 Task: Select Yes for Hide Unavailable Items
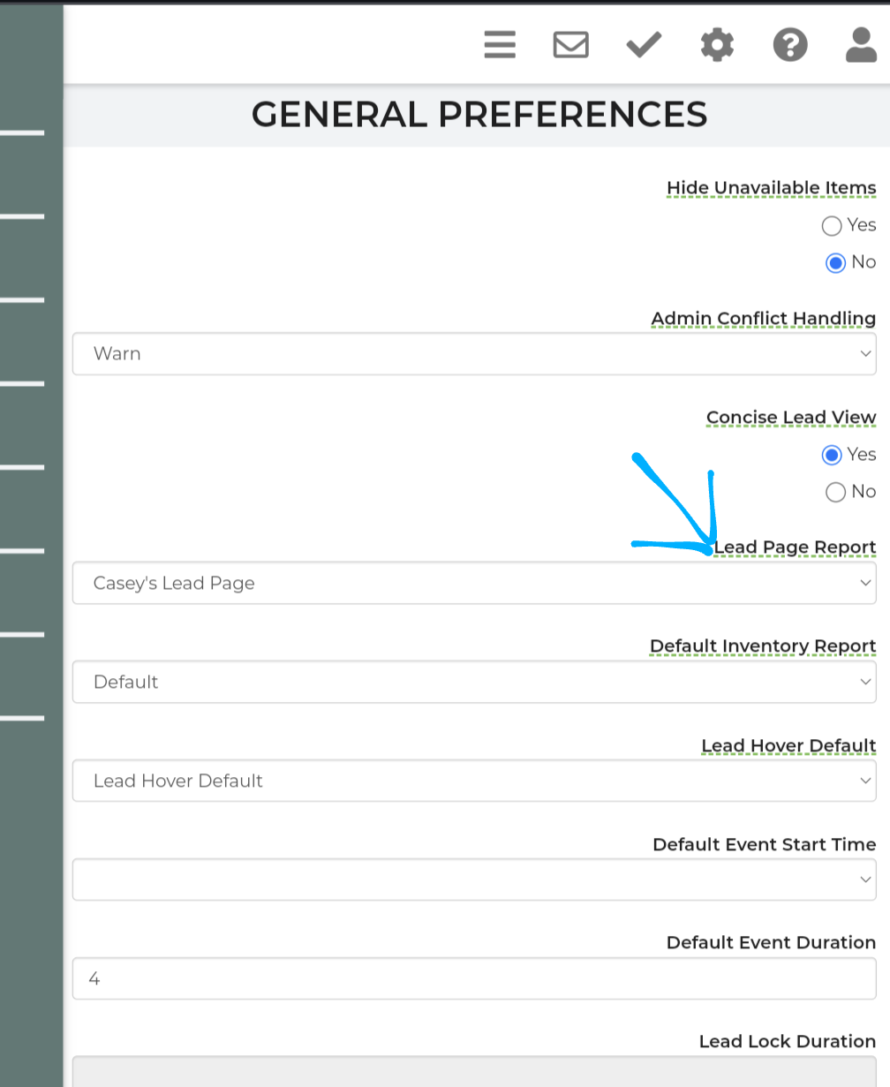832,226
